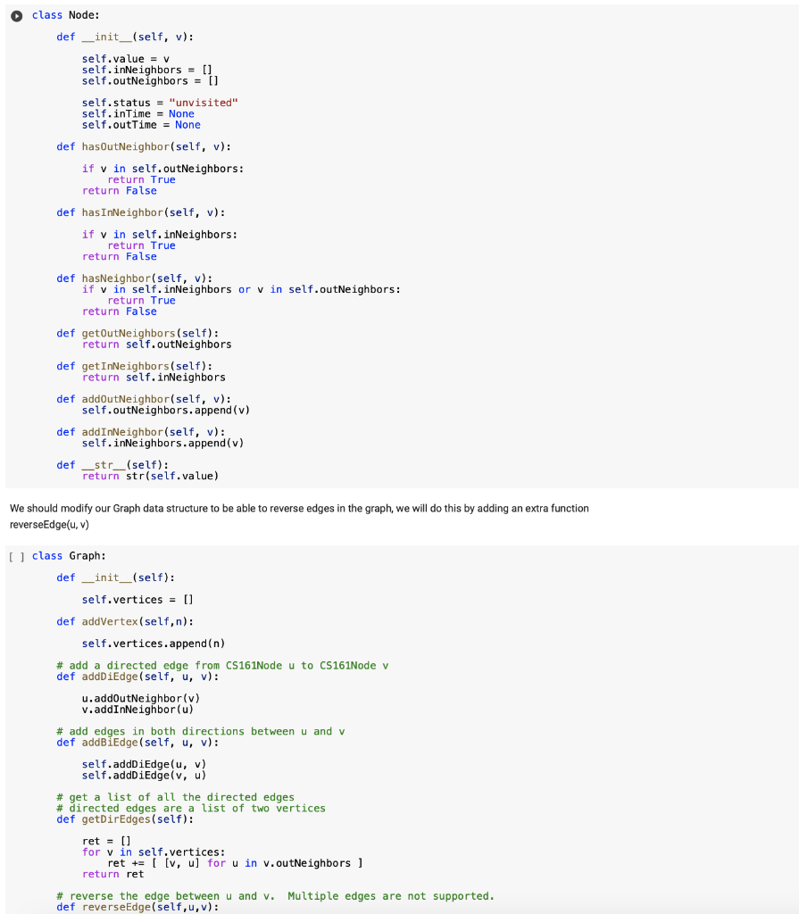
Task: Click the line 'def hasNeighbor(self, v):'
Action: point(134,278)
